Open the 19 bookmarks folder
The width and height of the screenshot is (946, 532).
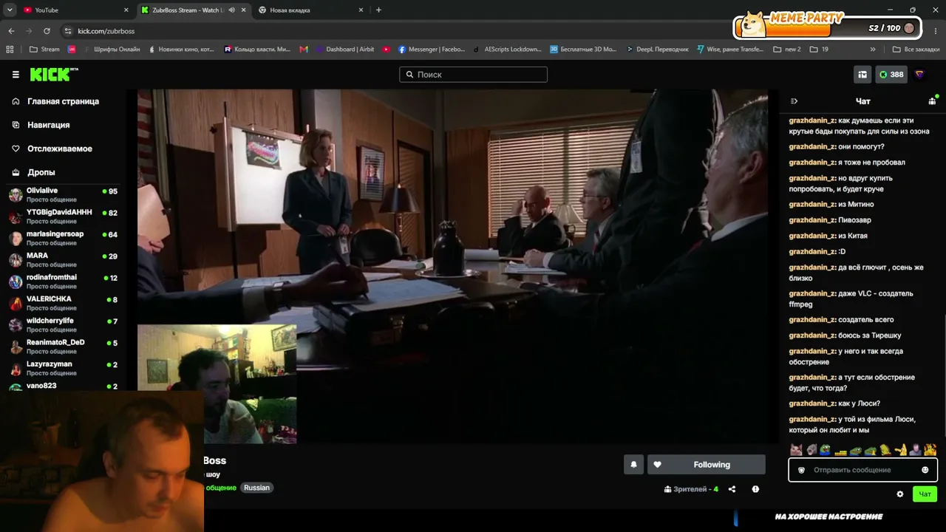point(819,50)
